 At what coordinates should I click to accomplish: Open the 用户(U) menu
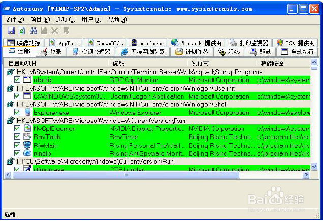coord(92,20)
